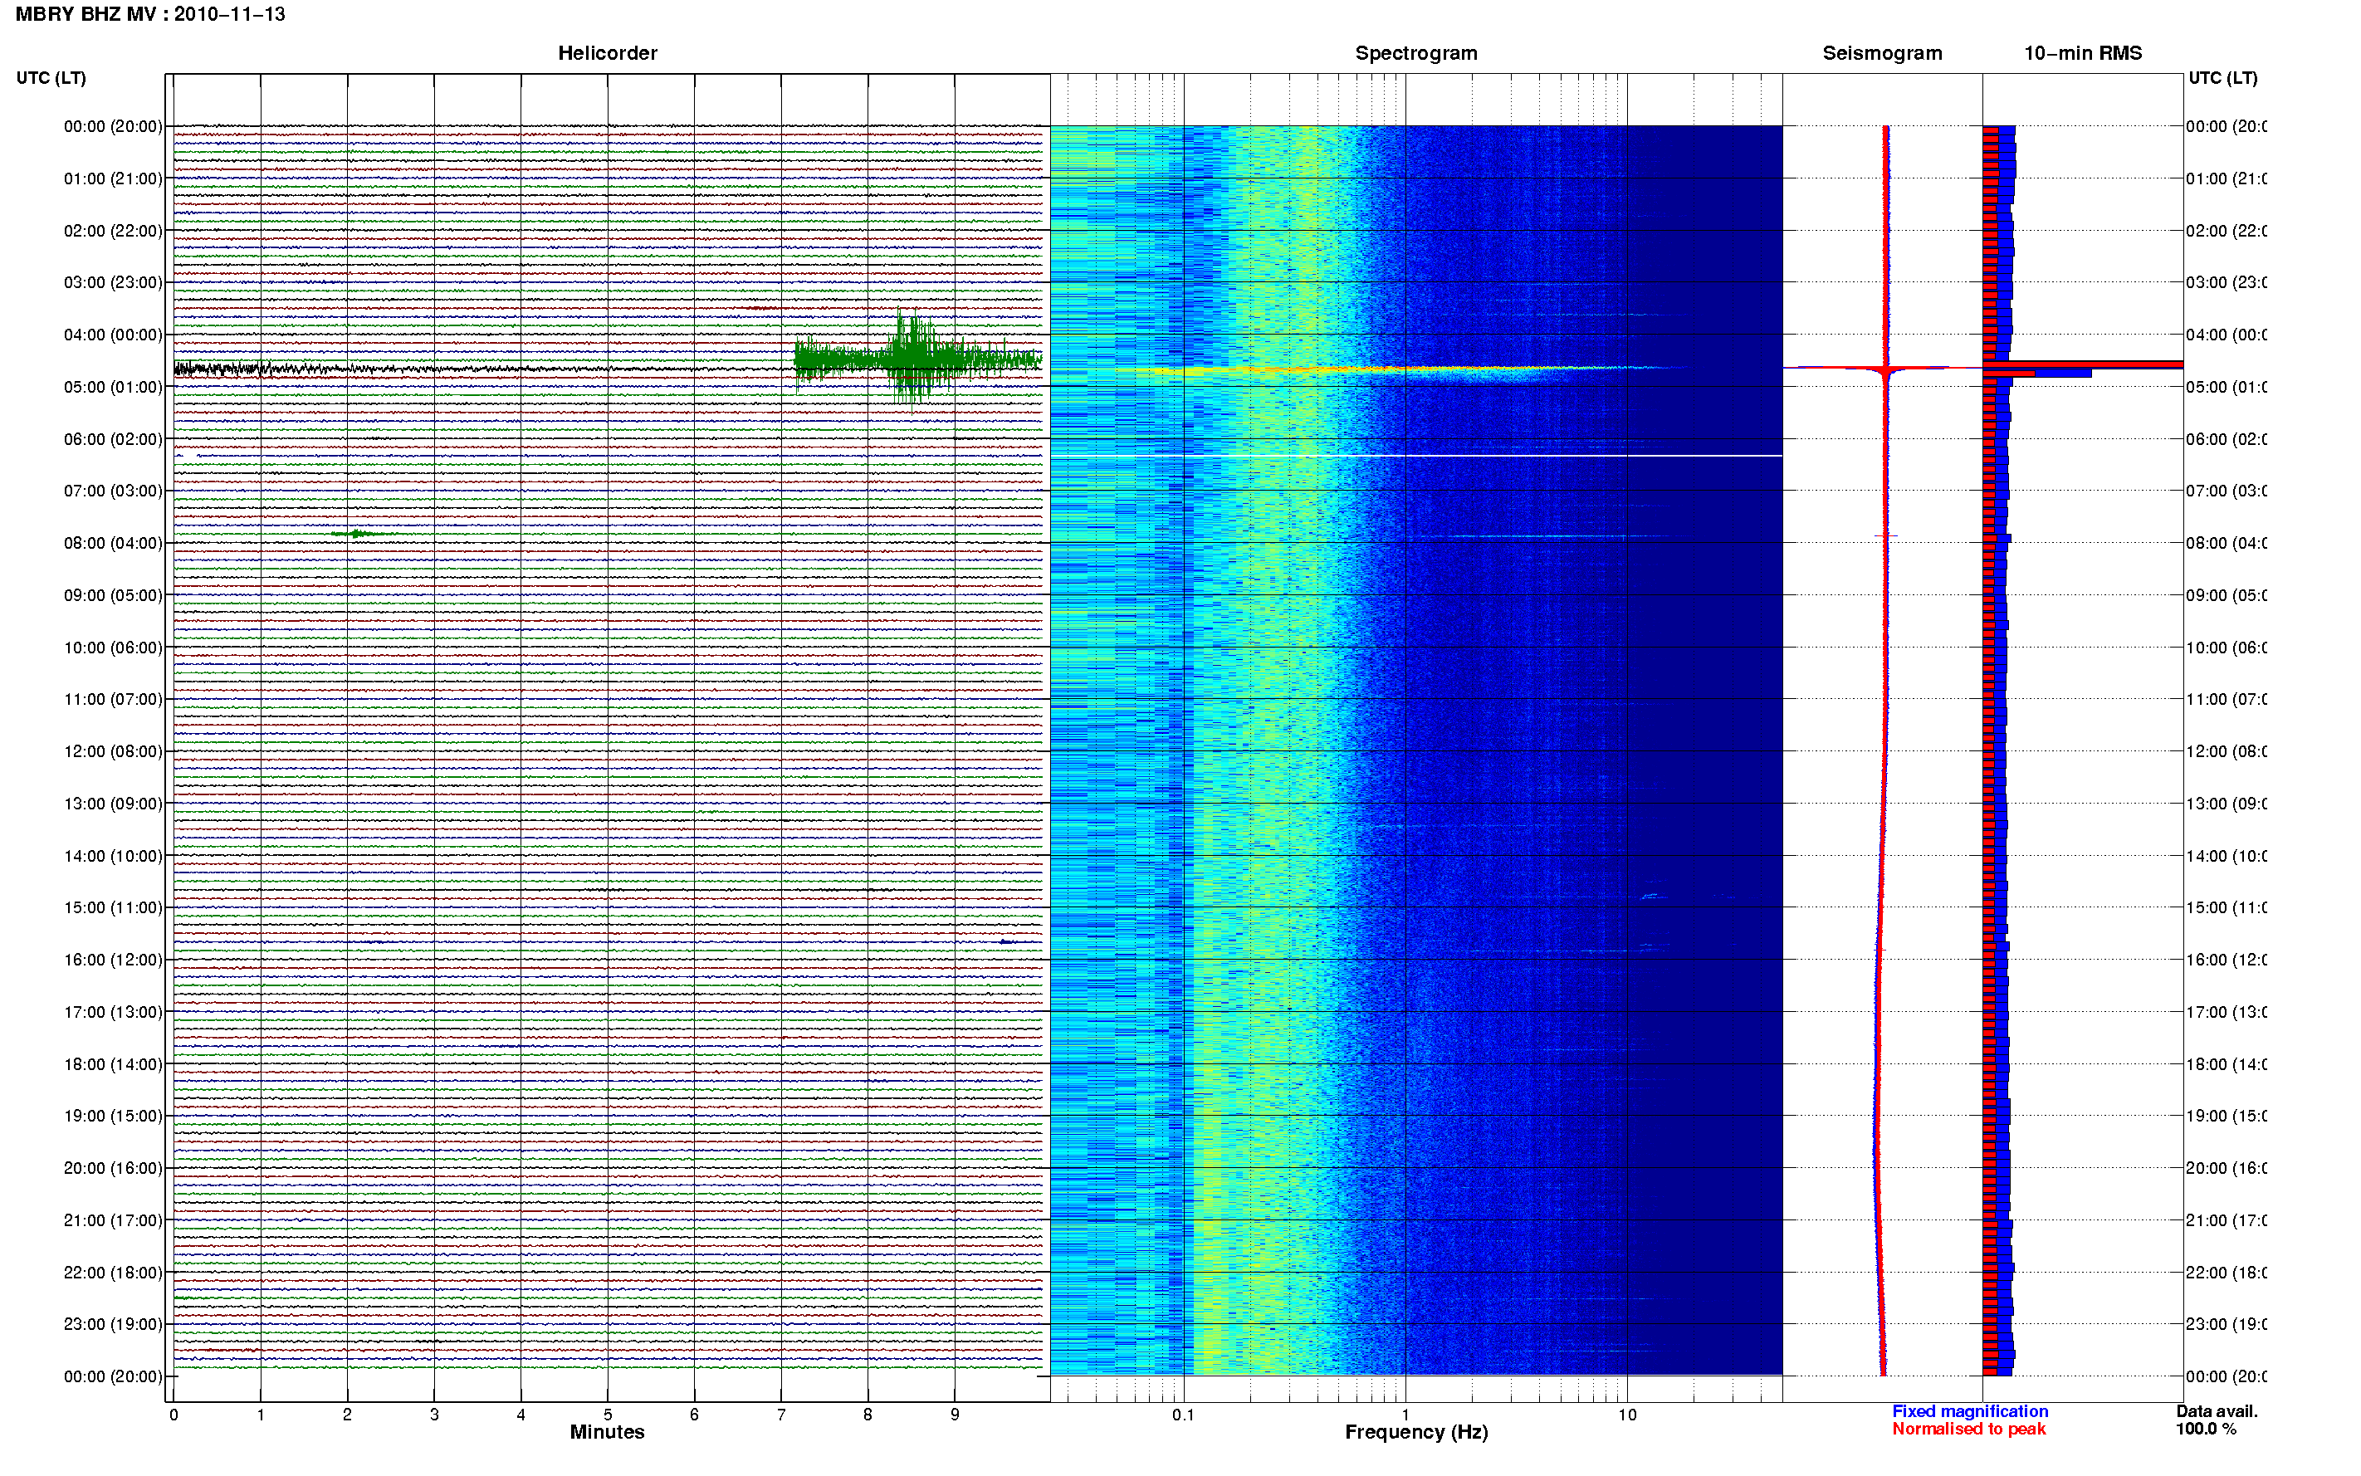Click the left '04:00 (00:00)' time label
Screen dimensions: 2361x1476
[113, 335]
